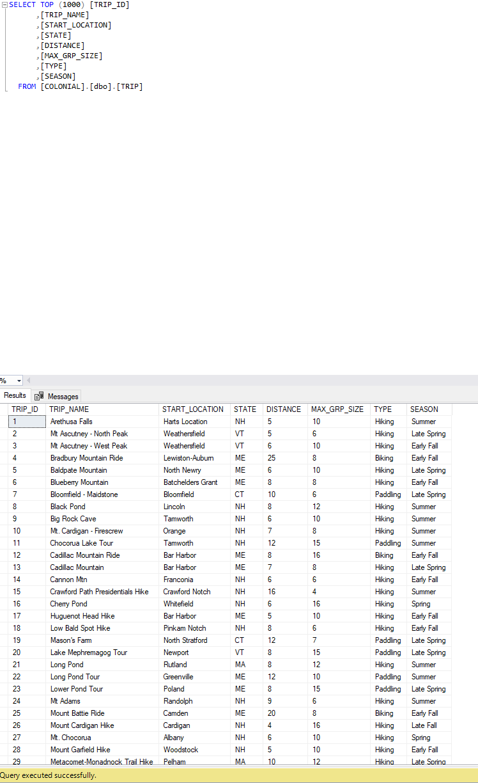This screenshot has height=783, width=478.
Task: Click the Greenville location cell
Action: (x=195, y=677)
